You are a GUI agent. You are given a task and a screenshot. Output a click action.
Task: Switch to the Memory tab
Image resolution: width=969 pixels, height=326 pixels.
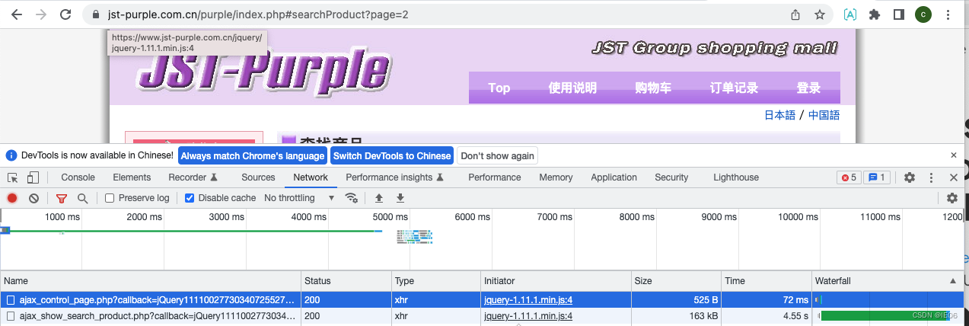pos(556,177)
